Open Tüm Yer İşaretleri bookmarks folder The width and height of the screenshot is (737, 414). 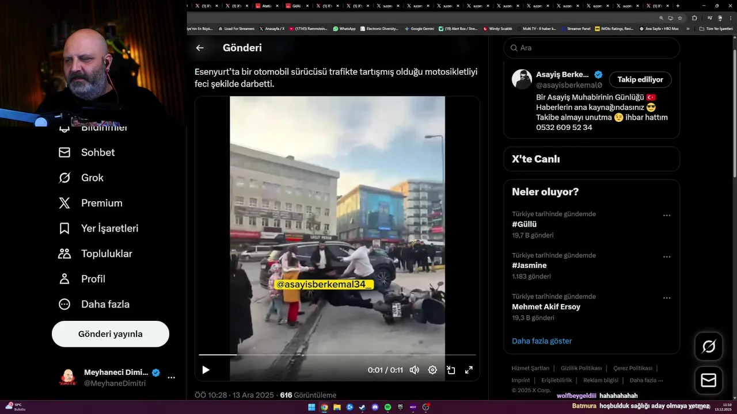[x=716, y=28]
